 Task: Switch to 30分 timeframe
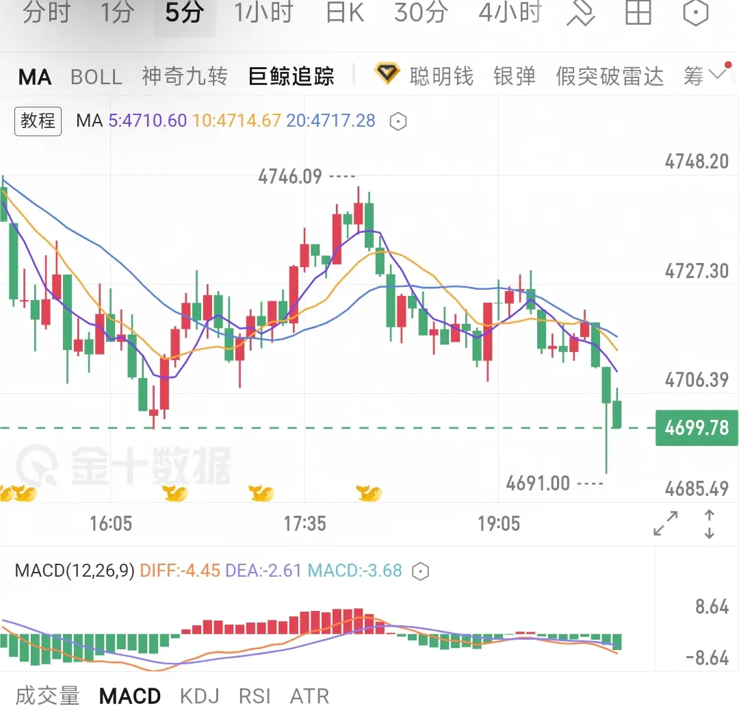421,12
